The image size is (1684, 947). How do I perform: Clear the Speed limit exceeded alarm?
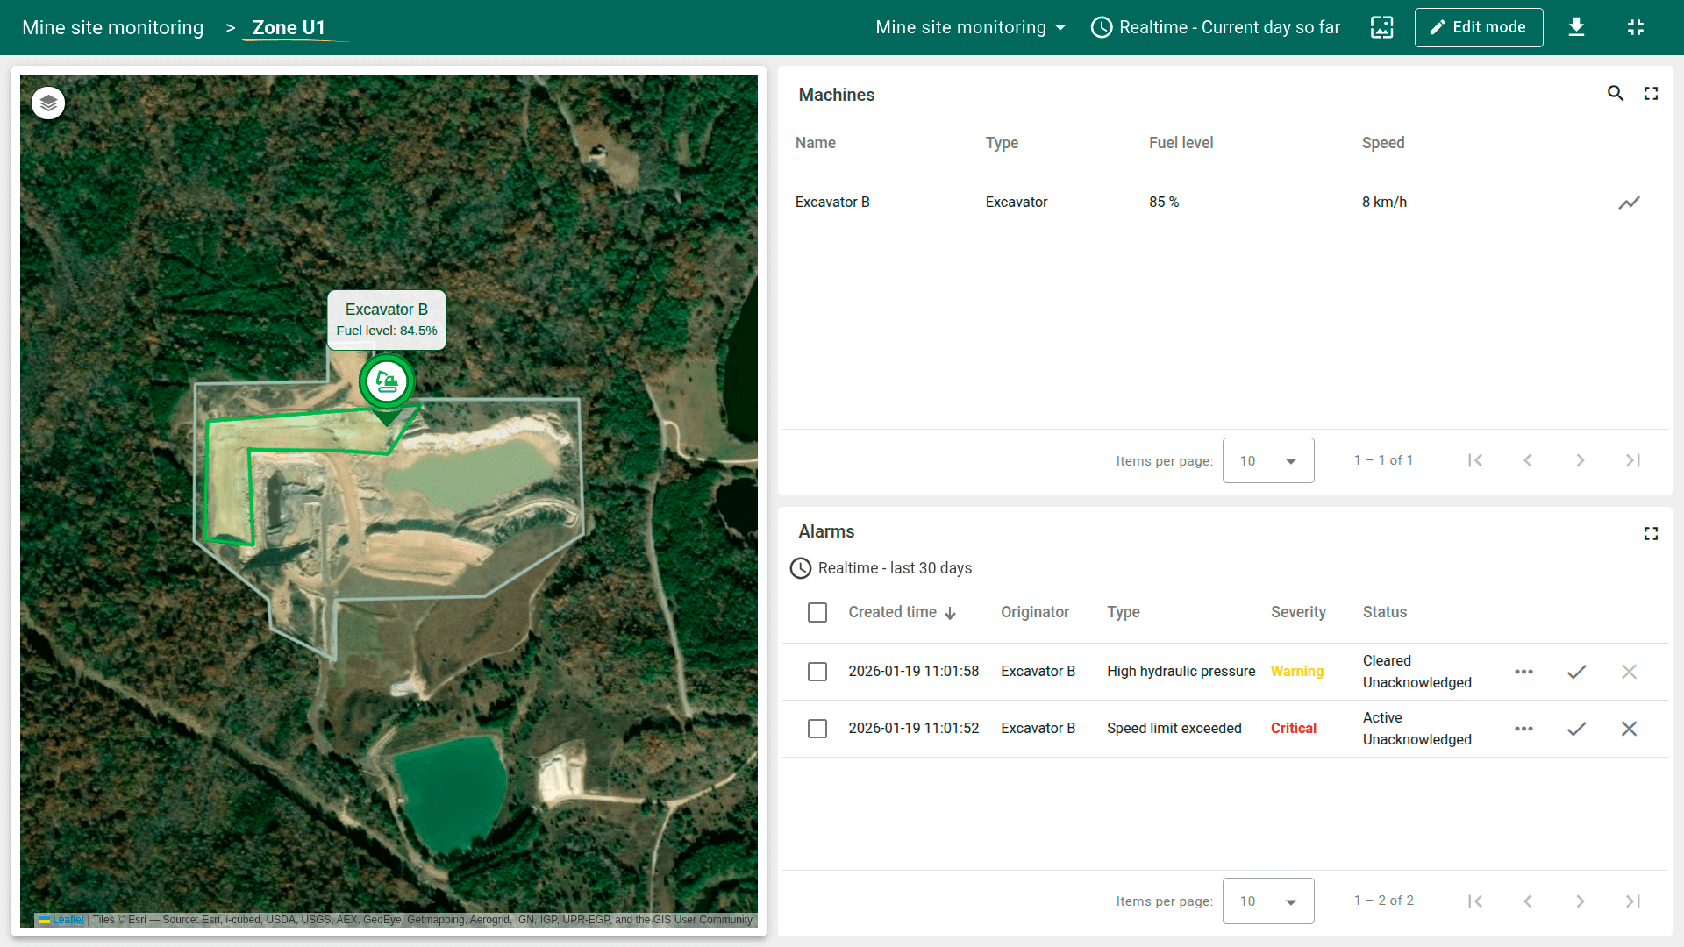pyautogui.click(x=1629, y=729)
